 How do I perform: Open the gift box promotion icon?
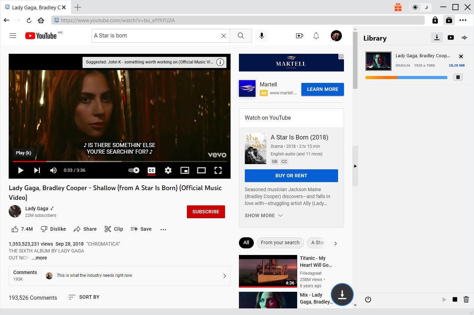point(398,7)
